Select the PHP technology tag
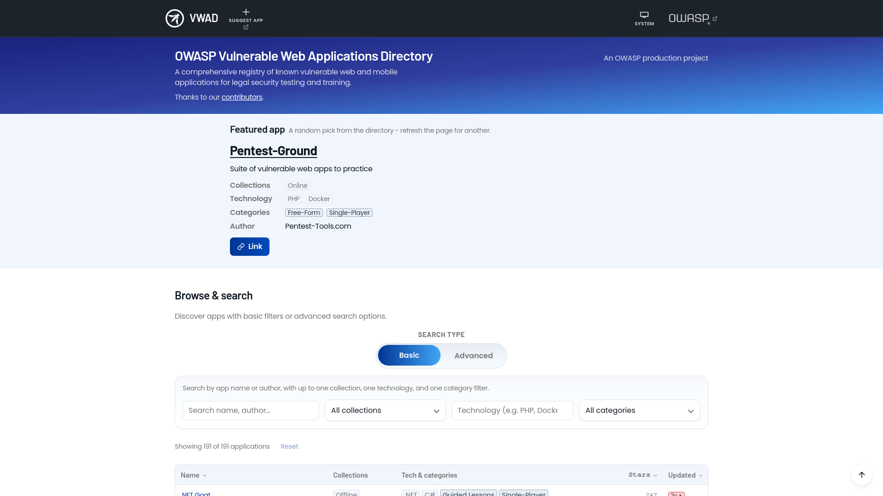883x496 pixels. [x=293, y=198]
